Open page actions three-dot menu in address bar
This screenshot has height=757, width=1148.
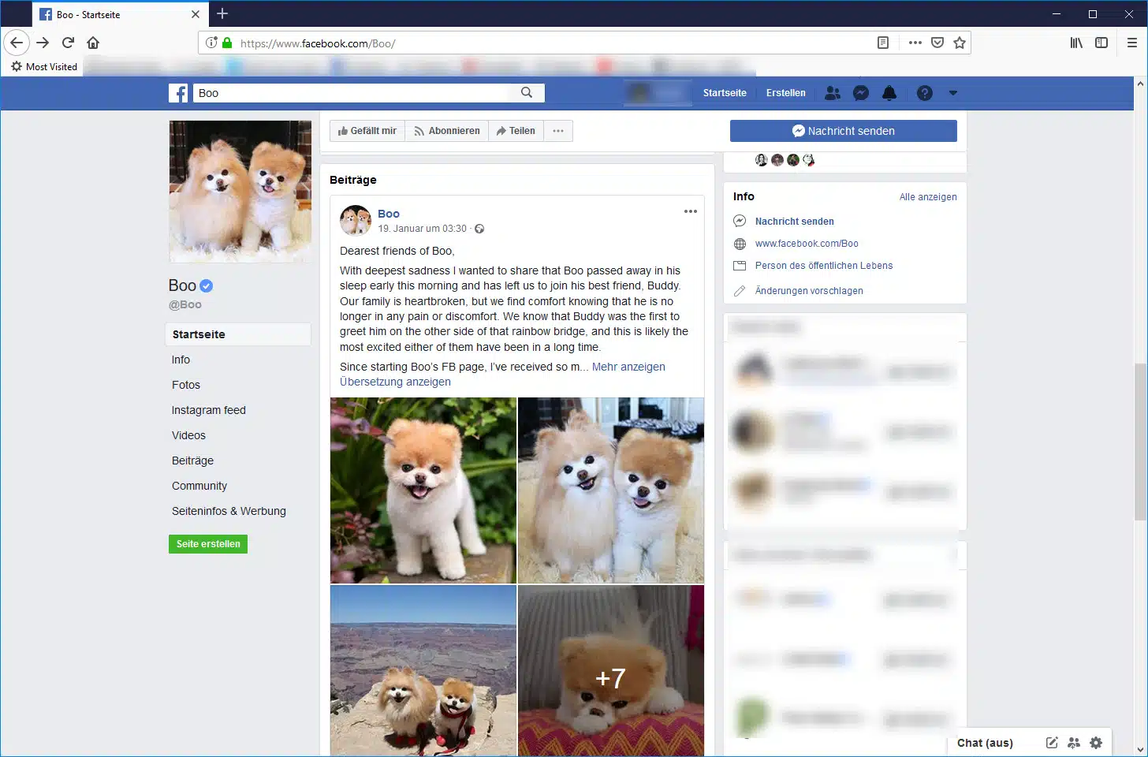click(x=915, y=43)
